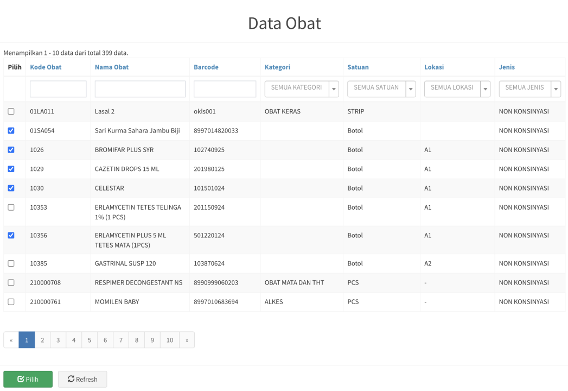Check the box for Lasal 2
568x391 pixels.
11,111
